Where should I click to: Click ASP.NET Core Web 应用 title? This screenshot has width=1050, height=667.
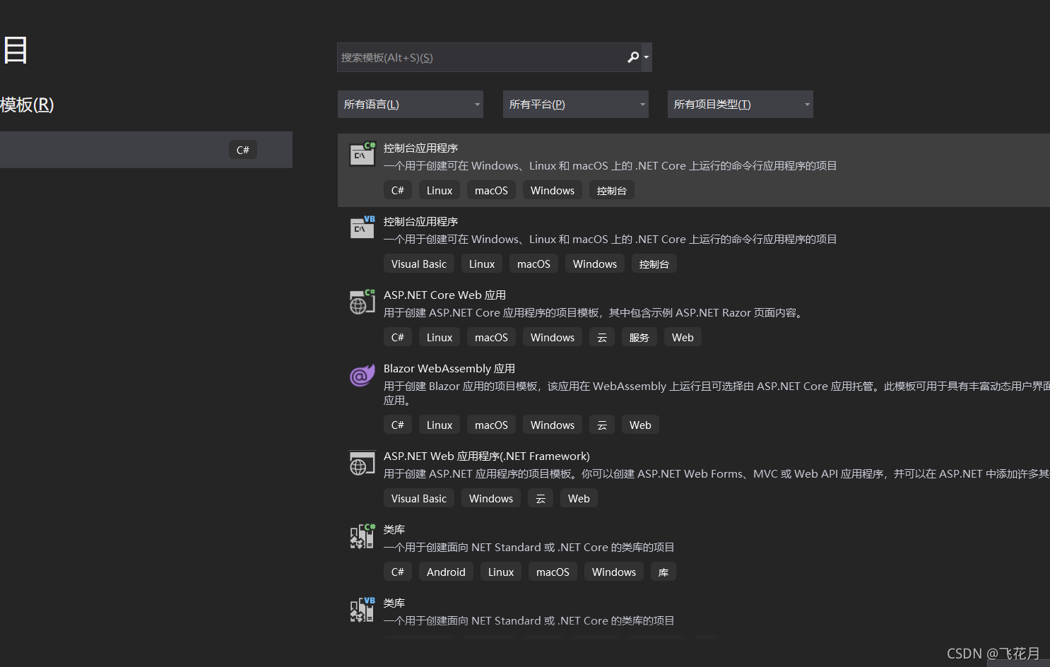[x=444, y=295]
